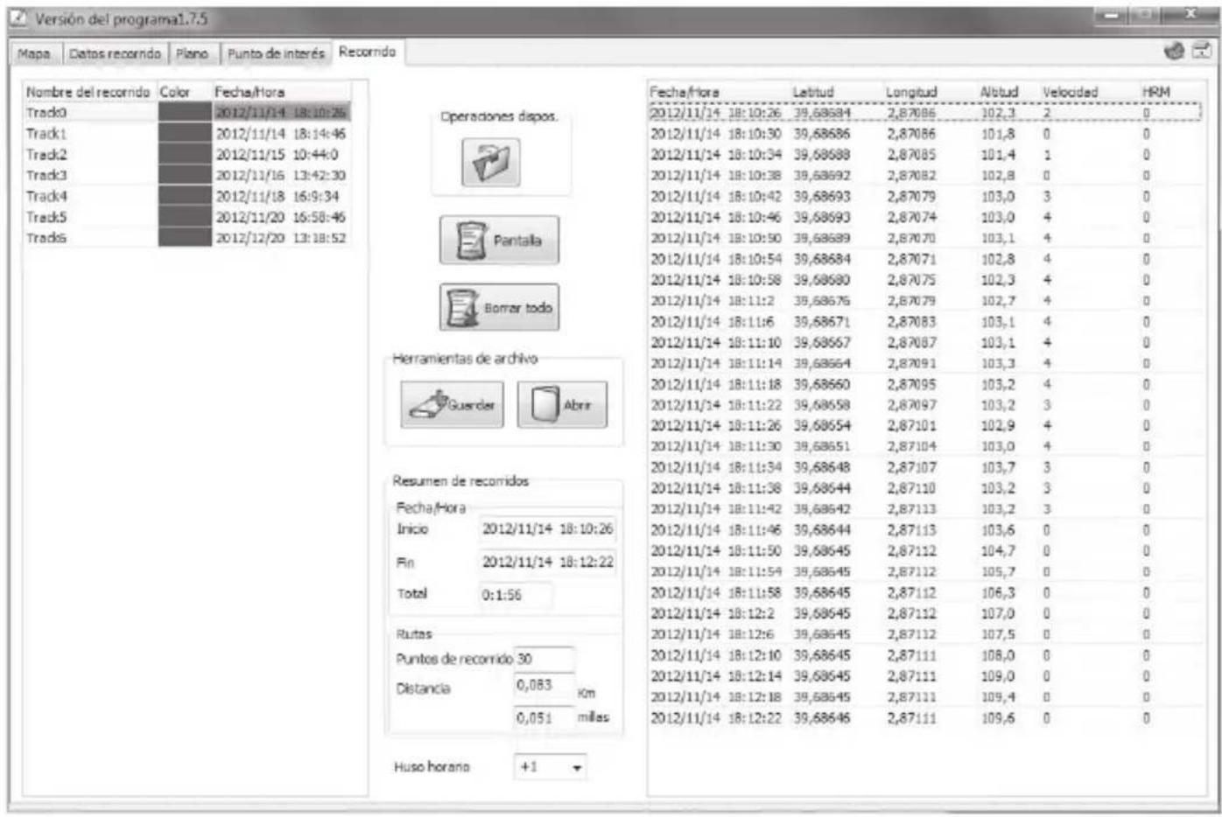1222x817 pixels.
Task: Minimize the program window
Action: click(x=1113, y=16)
